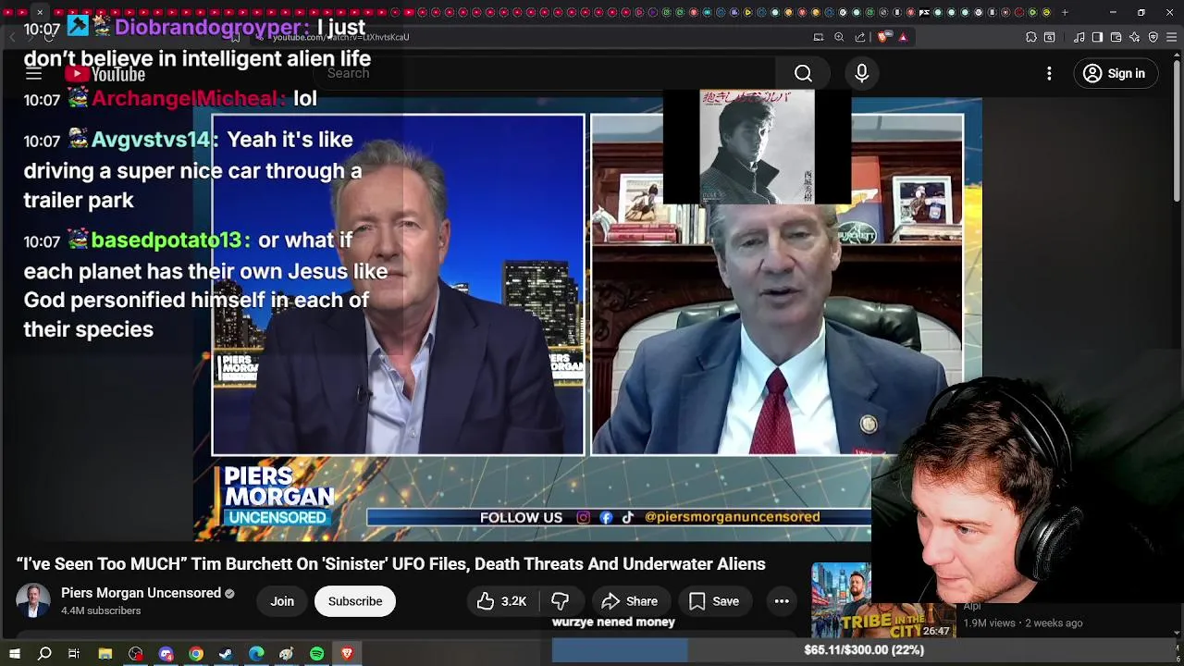Click the install/cast screen icon in address bar
This screenshot has height=666, width=1184.
pyautogui.click(x=819, y=37)
